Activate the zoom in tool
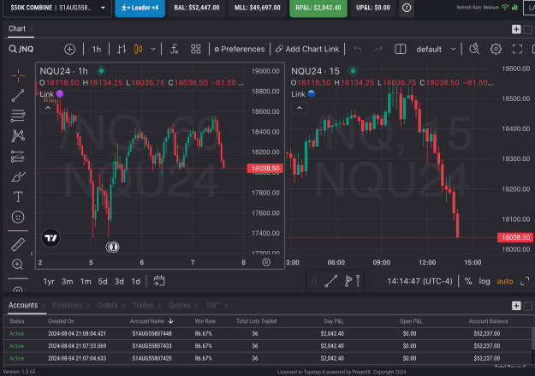The width and height of the screenshot is (535, 376). (17, 265)
